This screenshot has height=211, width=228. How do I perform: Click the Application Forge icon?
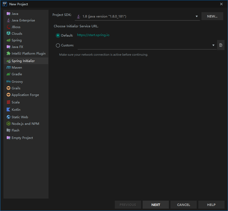(8, 95)
